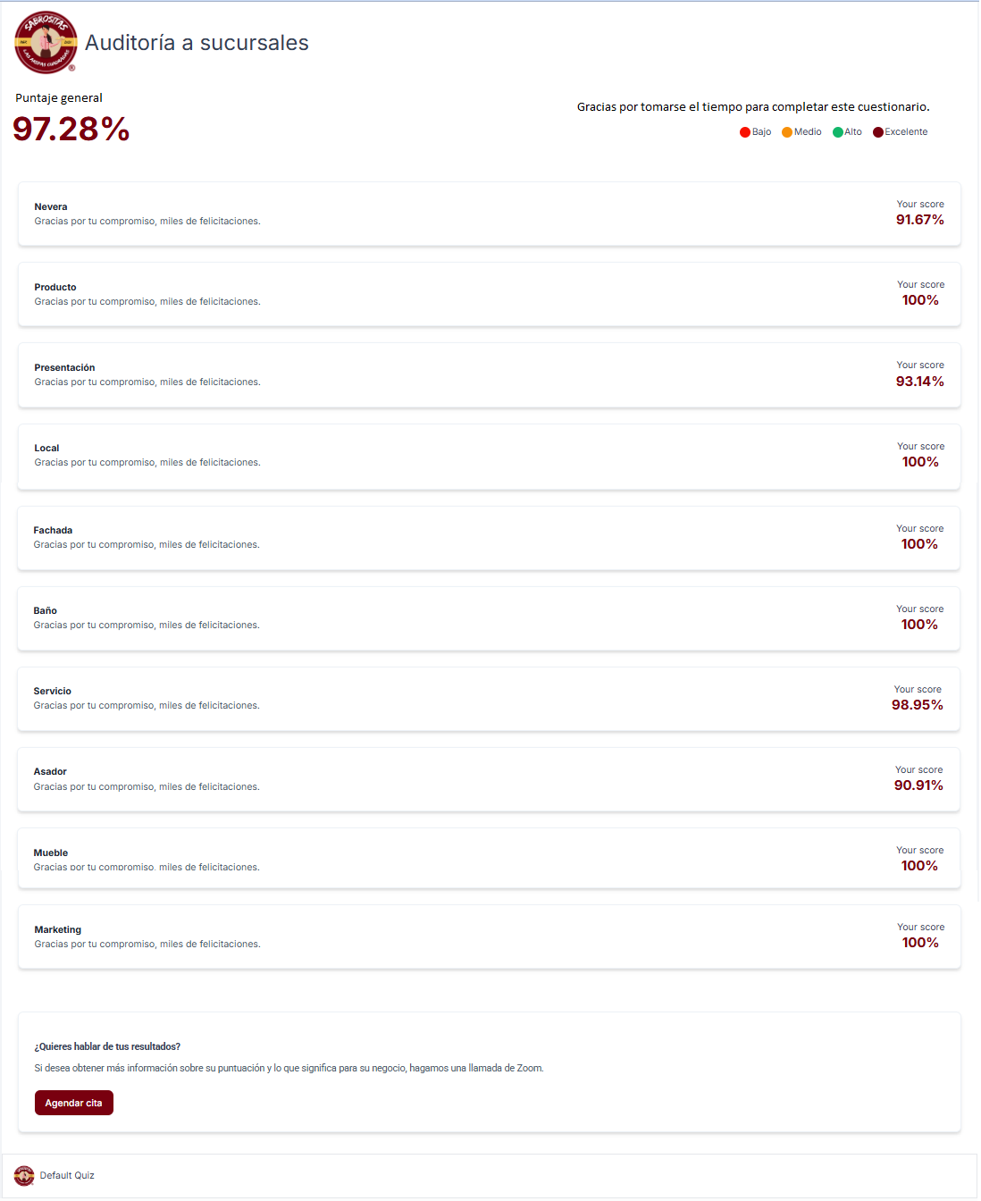
Task: Click the 97.28% overall score
Action: 71,129
